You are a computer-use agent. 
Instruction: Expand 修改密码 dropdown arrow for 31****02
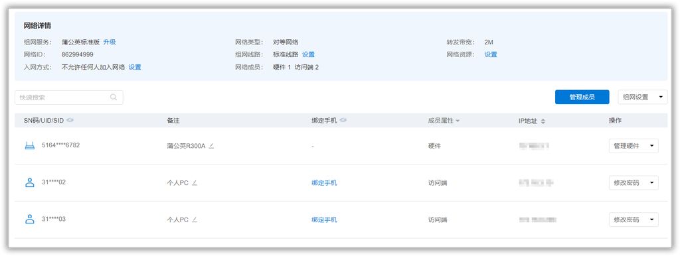(x=651, y=183)
